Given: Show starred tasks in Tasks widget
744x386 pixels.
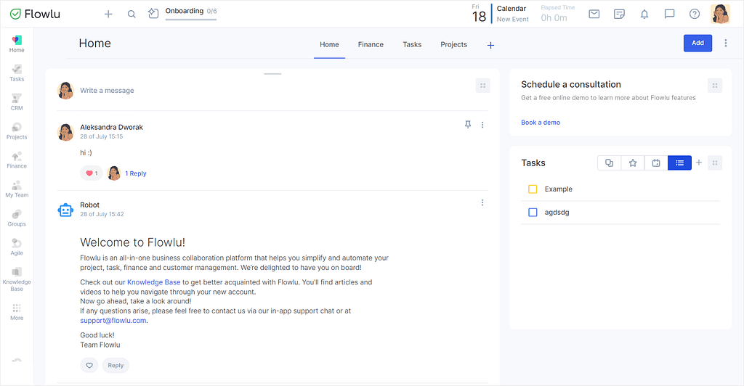Looking at the screenshot, I should click(633, 163).
